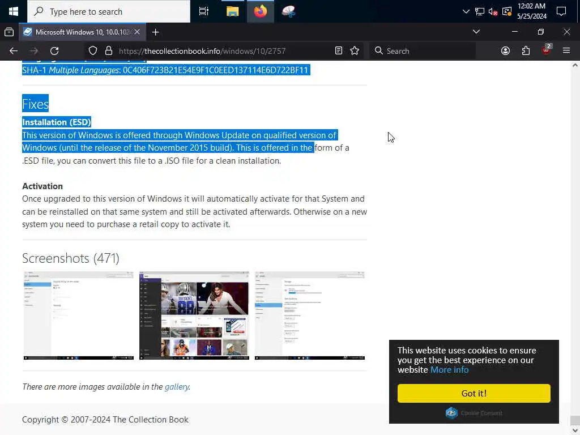Open the tracking protection shield
Viewport: 580px width, 435px height.
click(93, 50)
